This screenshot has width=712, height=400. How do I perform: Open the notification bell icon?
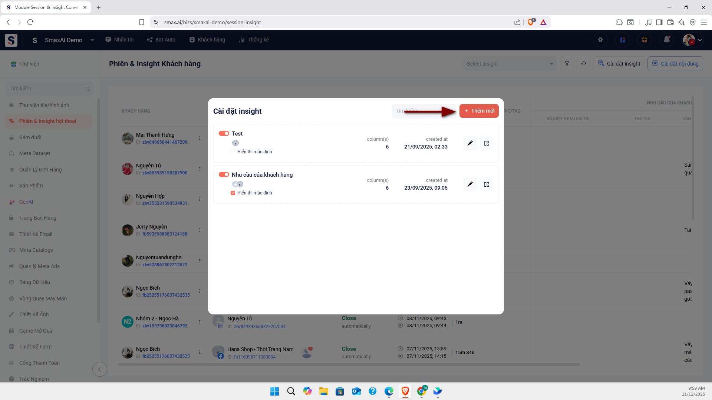pyautogui.click(x=666, y=40)
